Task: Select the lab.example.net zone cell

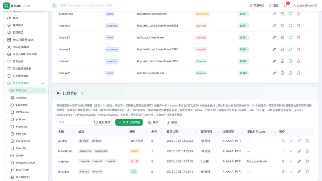Action: pyautogui.click(x=257, y=161)
